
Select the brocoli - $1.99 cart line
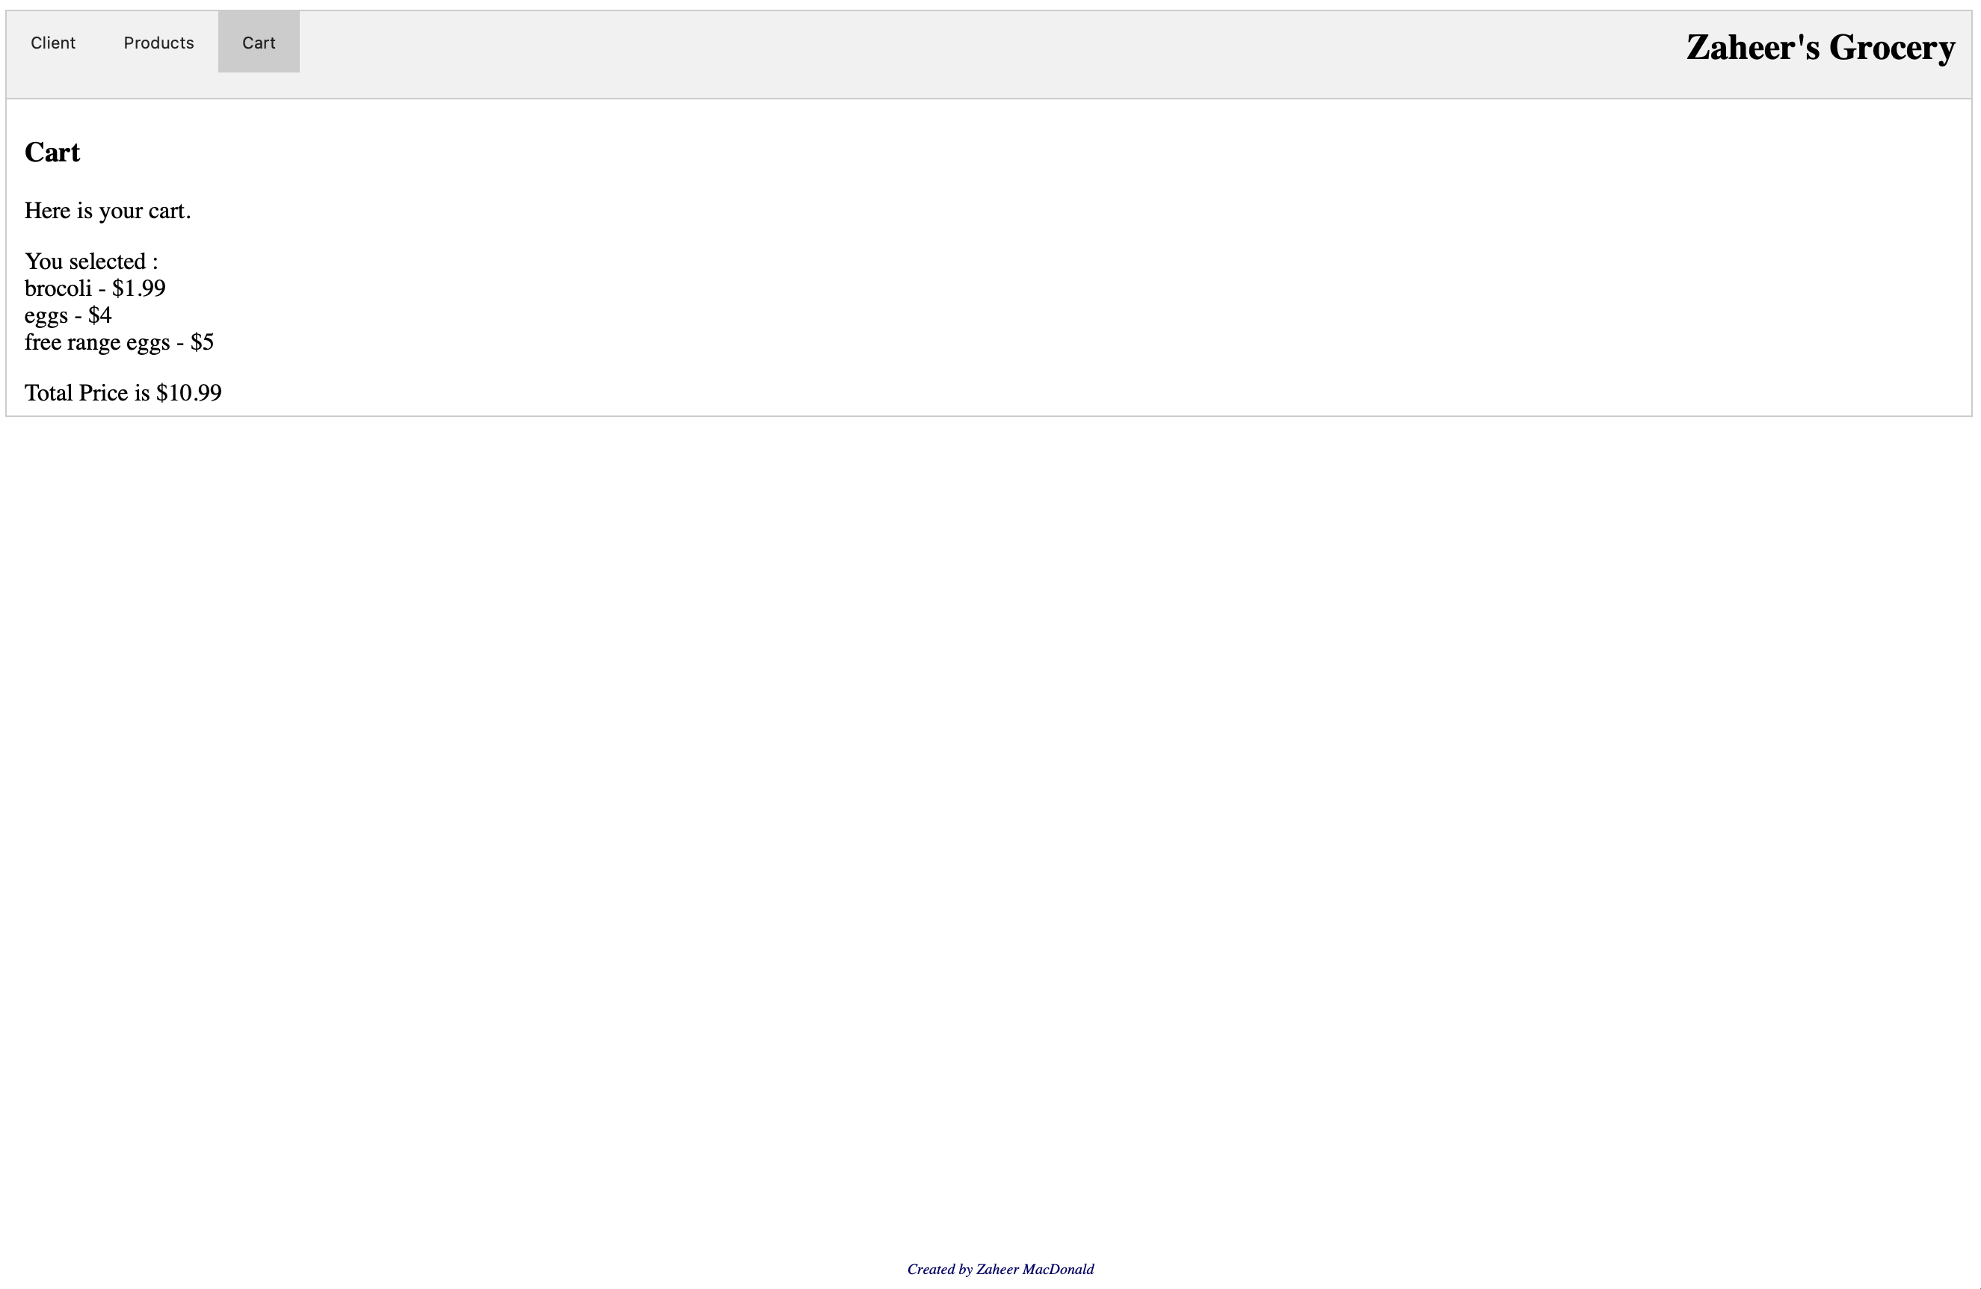95,288
